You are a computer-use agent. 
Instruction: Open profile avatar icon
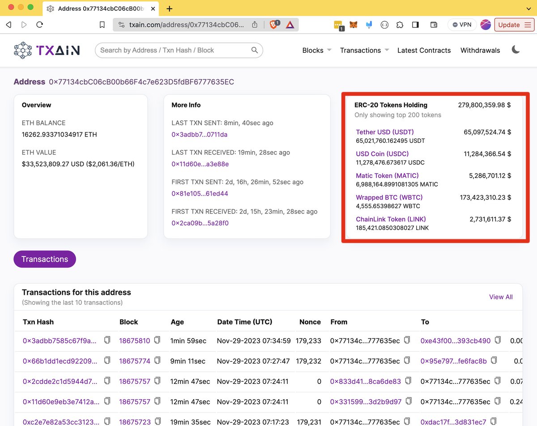tap(486, 25)
